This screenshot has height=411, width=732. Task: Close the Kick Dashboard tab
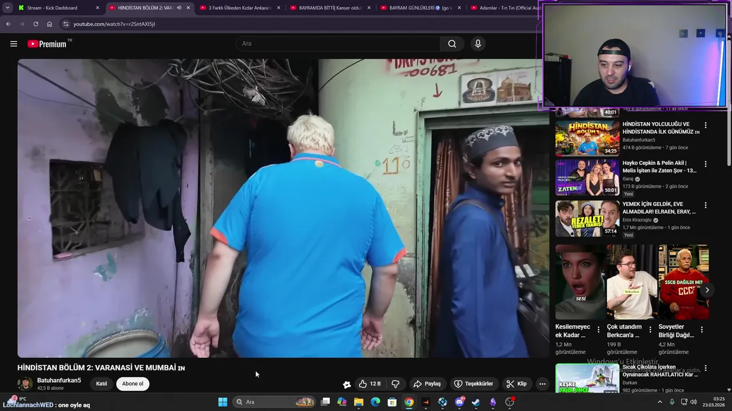tap(97, 8)
